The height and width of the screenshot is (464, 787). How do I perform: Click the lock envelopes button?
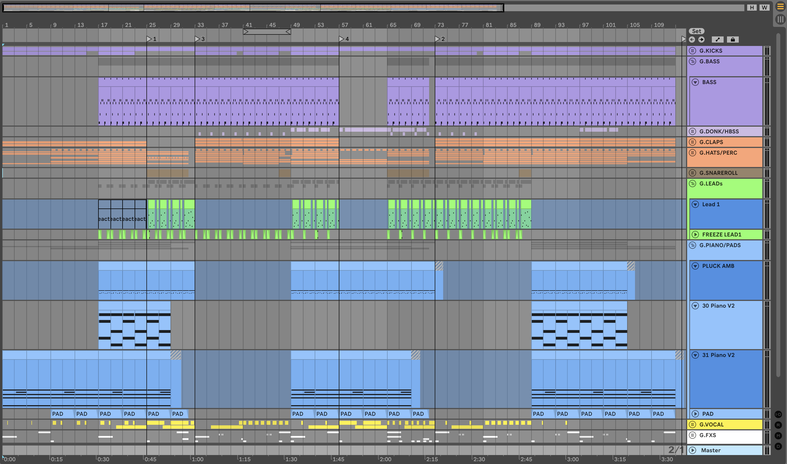(x=733, y=40)
